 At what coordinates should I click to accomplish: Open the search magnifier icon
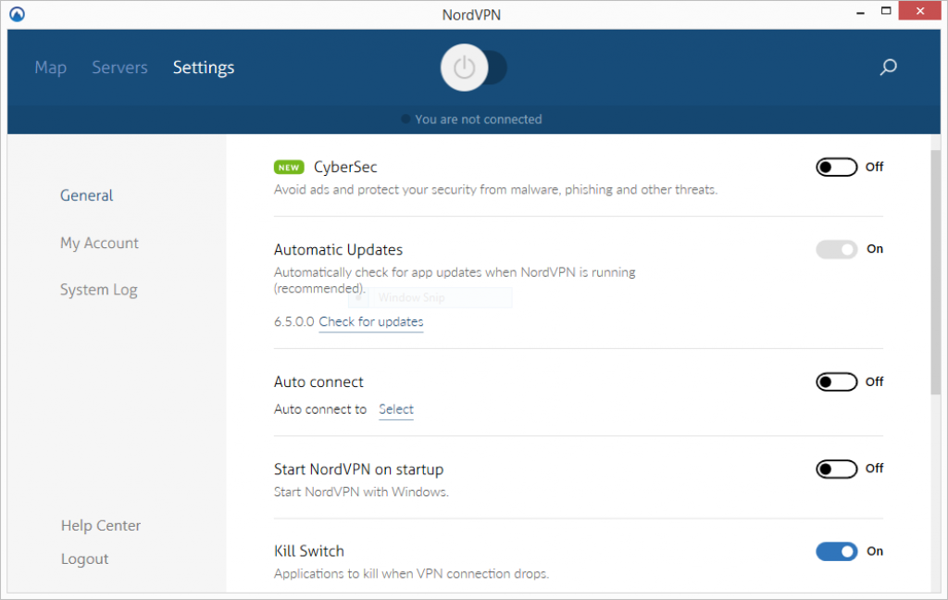click(888, 68)
